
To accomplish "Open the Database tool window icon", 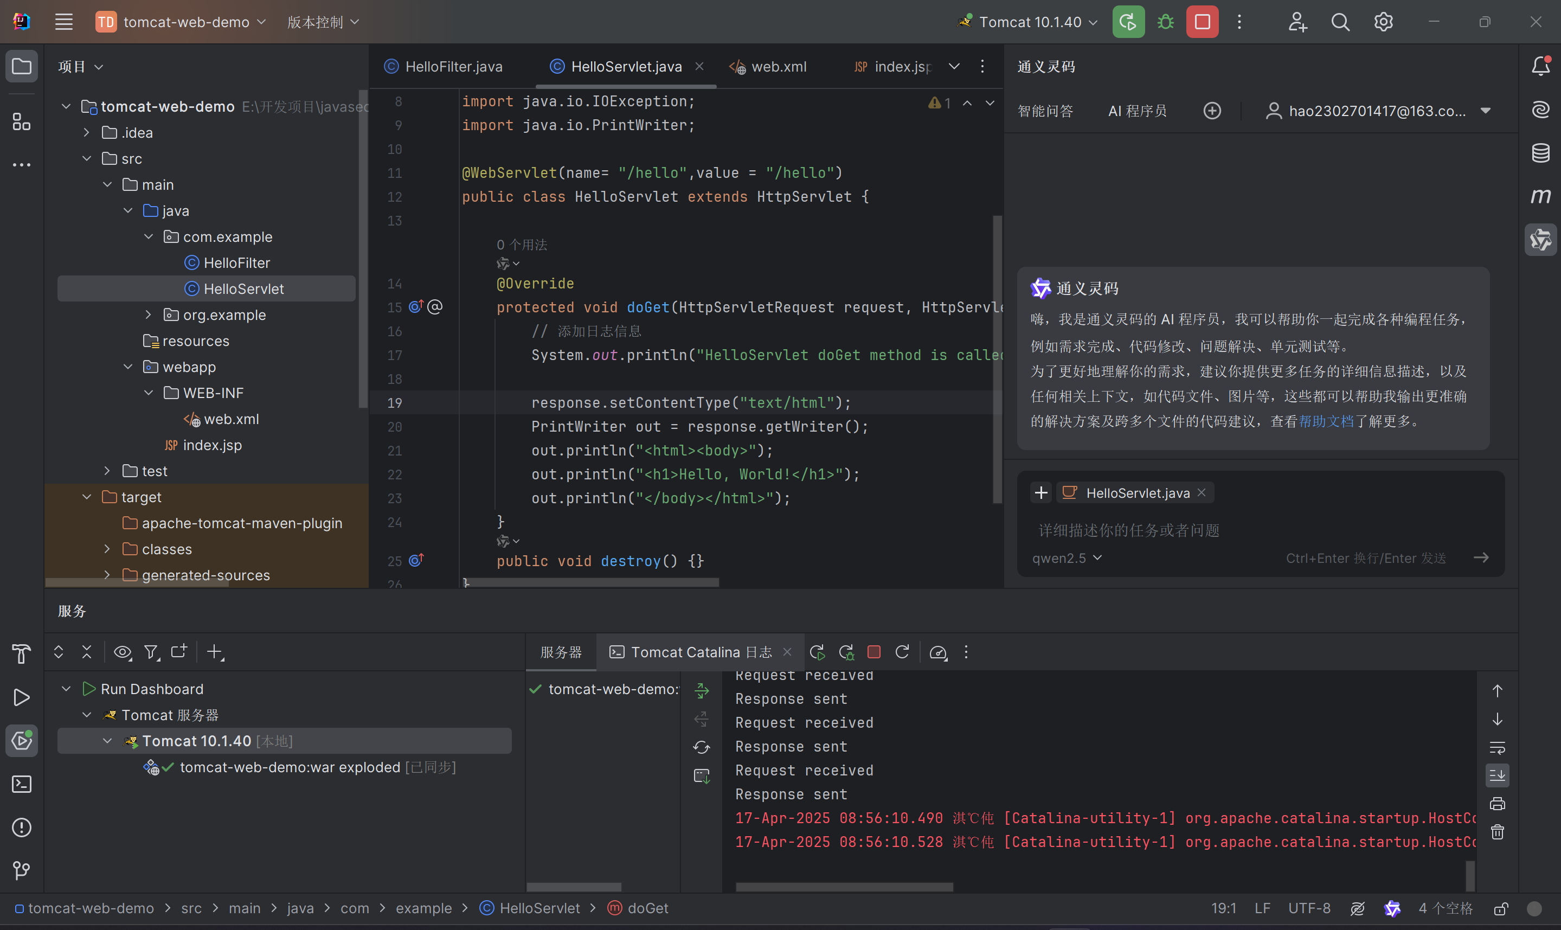I will (1540, 152).
